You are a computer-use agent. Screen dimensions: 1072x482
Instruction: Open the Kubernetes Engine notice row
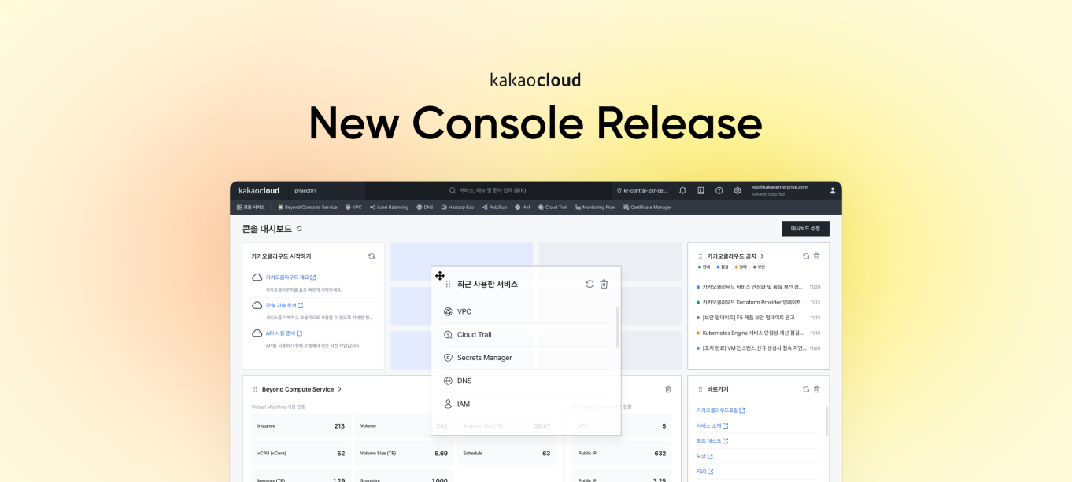click(759, 333)
